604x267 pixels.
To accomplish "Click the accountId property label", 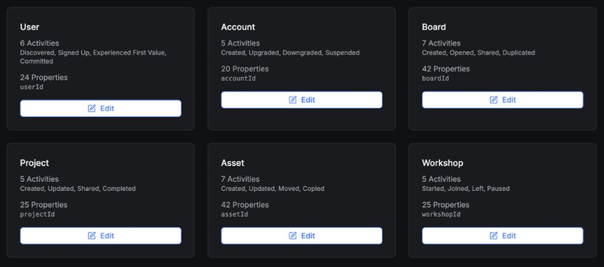I will click(238, 79).
